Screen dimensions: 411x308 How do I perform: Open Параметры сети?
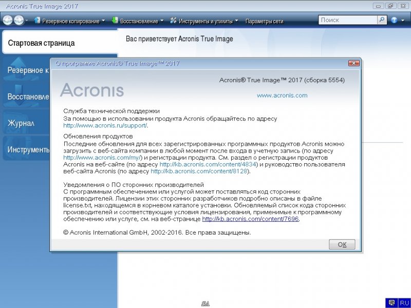tap(264, 21)
